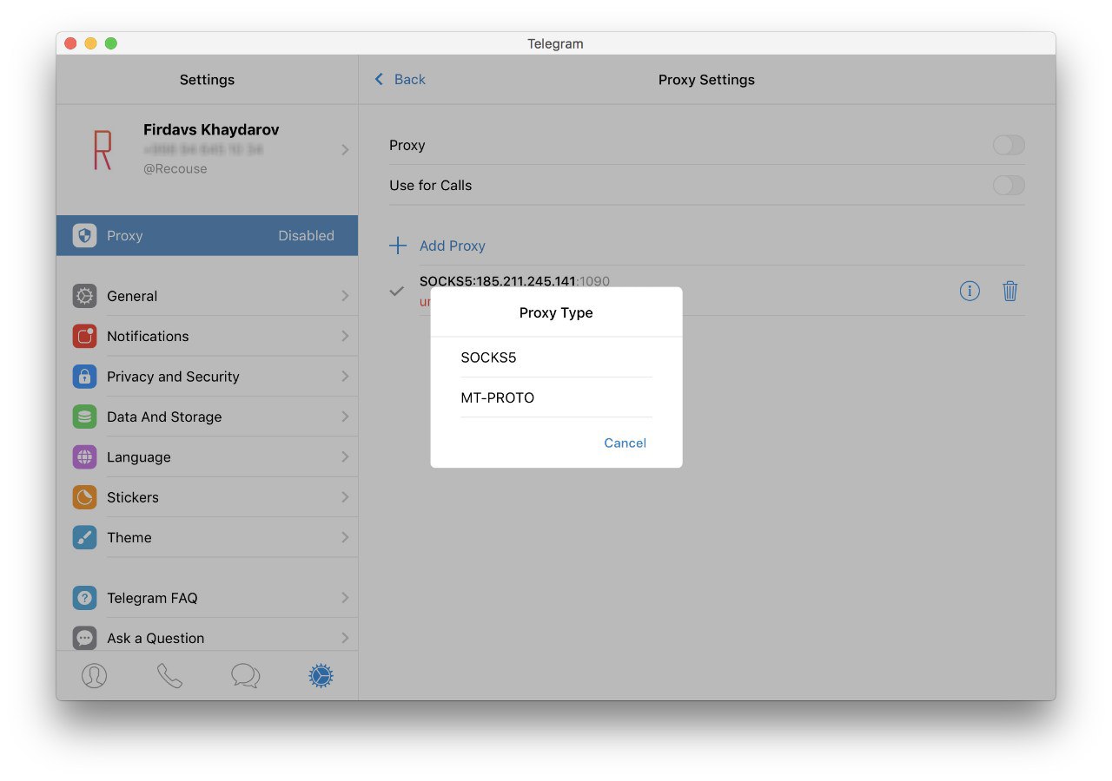This screenshot has height=781, width=1112.
Task: Open info for the SOCKS5 proxy
Action: tap(970, 291)
